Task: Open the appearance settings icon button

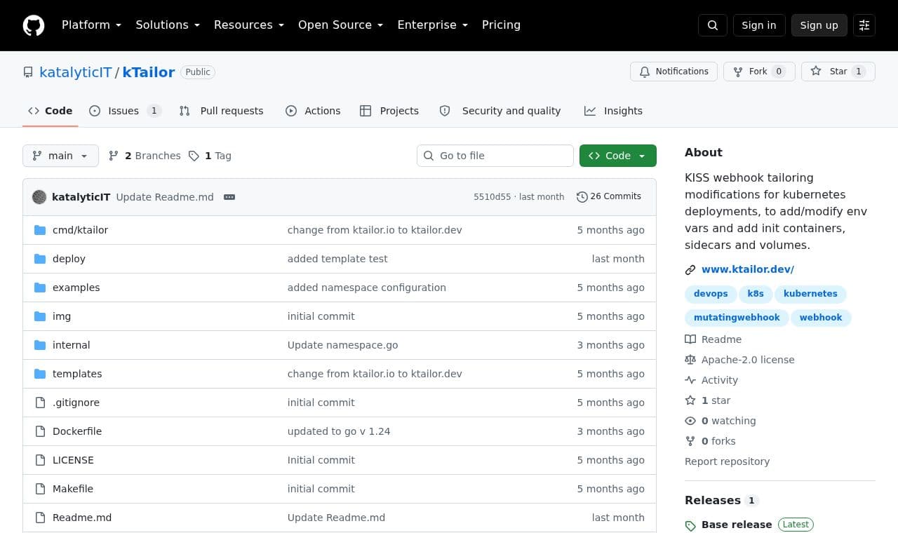Action: coord(864,25)
